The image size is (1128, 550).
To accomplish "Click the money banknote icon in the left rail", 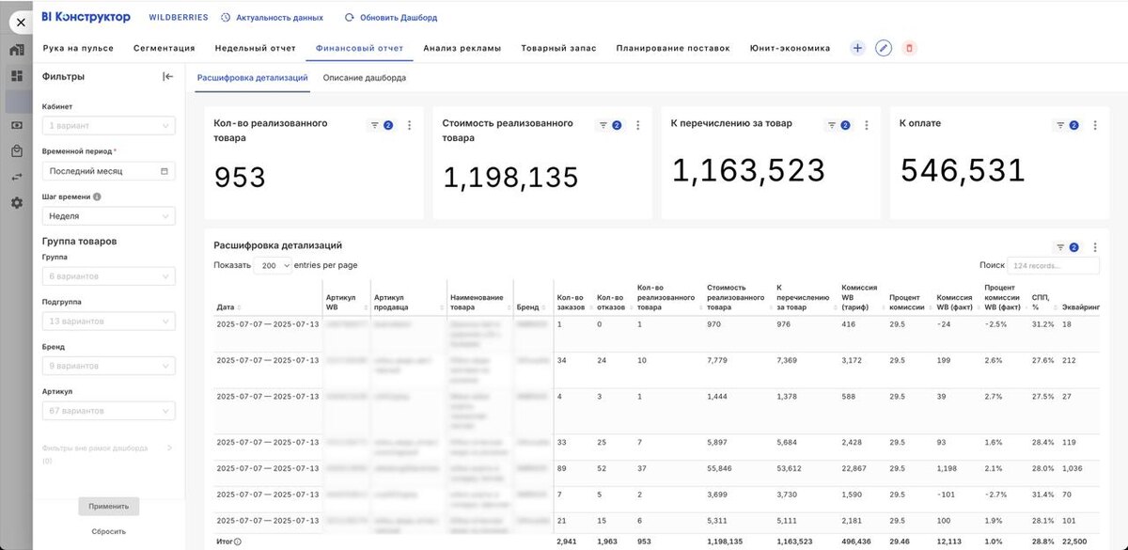I will (17, 125).
